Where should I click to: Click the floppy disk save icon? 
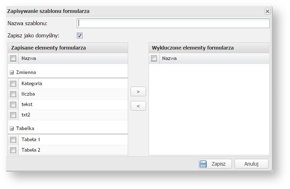click(x=203, y=164)
